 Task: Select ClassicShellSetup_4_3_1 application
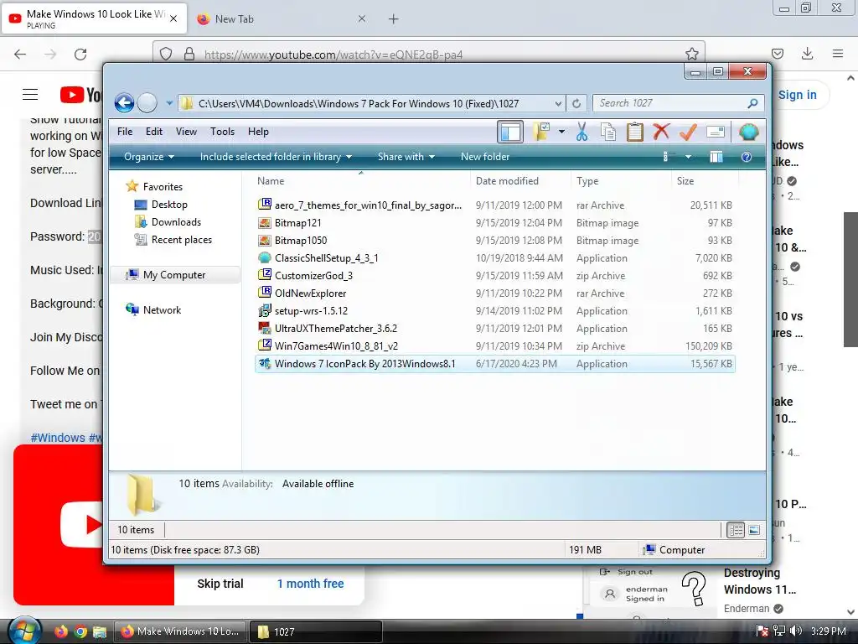(x=494, y=258)
